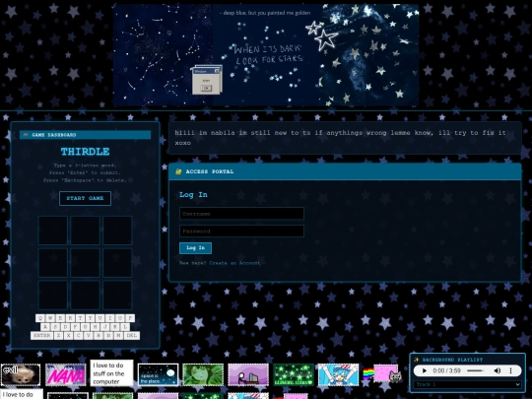Tap the J key on Thirdle keyboard
This screenshot has width=532, height=399.
[x=104, y=327]
